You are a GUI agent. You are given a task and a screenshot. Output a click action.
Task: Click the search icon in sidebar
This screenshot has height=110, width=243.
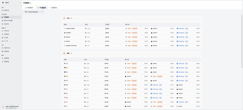click(x=2, y=34)
